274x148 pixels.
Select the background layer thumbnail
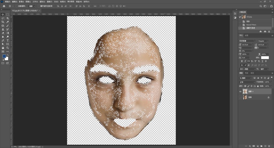pyautogui.click(x=245, y=98)
